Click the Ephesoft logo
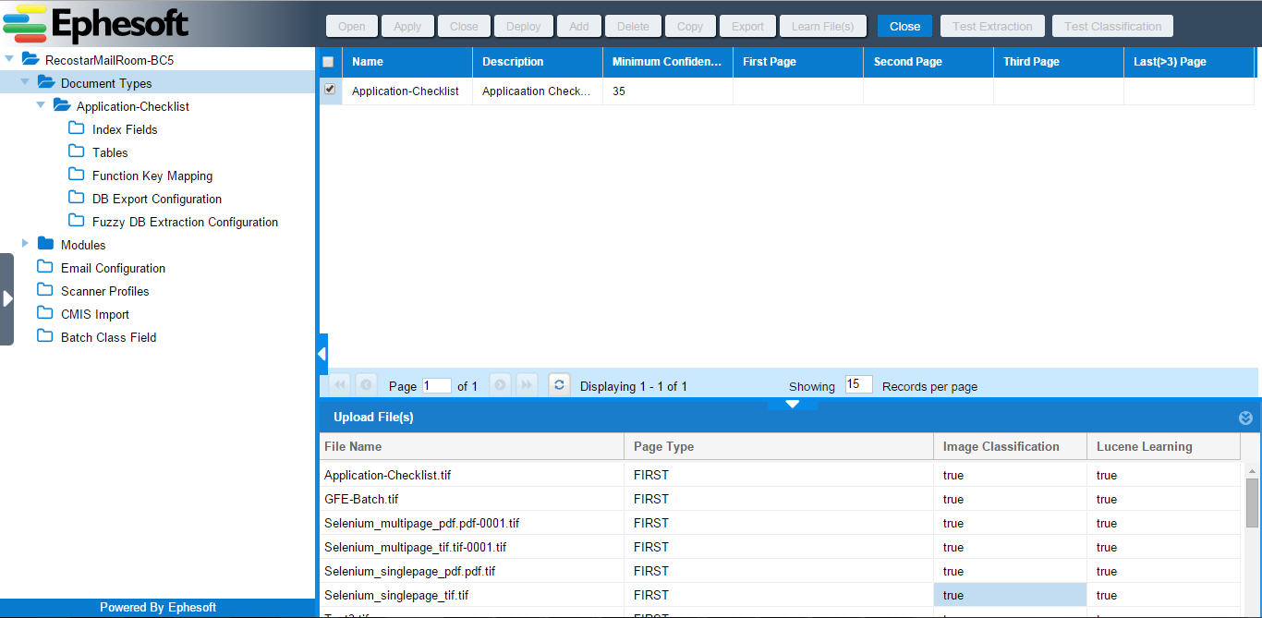1262x618 pixels. (x=96, y=24)
